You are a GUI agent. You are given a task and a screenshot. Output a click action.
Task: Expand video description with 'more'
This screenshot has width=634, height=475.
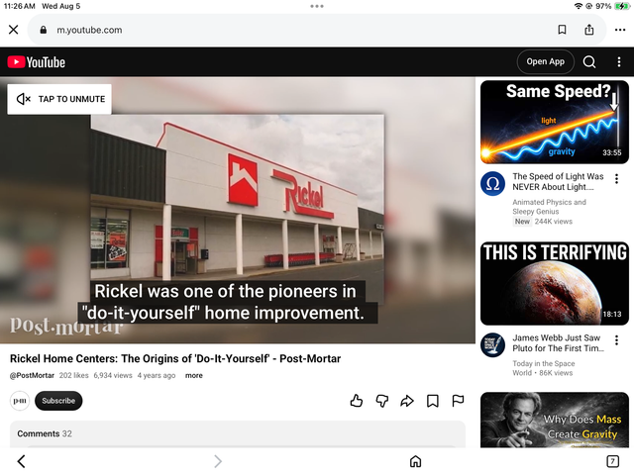tap(194, 375)
